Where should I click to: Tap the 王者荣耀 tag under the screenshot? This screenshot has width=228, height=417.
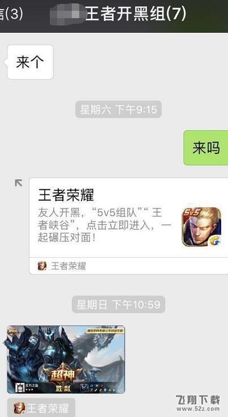coord(41,408)
